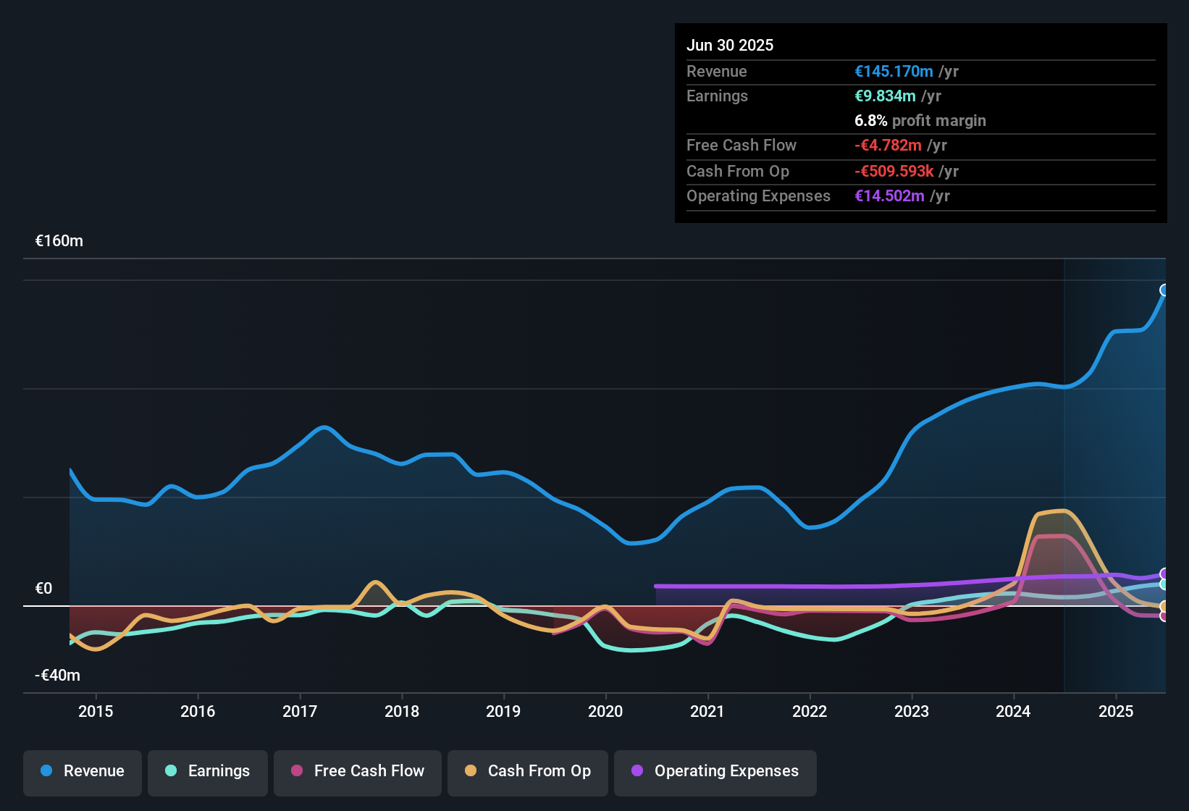Toggle the Earnings series visibility in the legend
This screenshot has height=811, width=1189.
(208, 772)
